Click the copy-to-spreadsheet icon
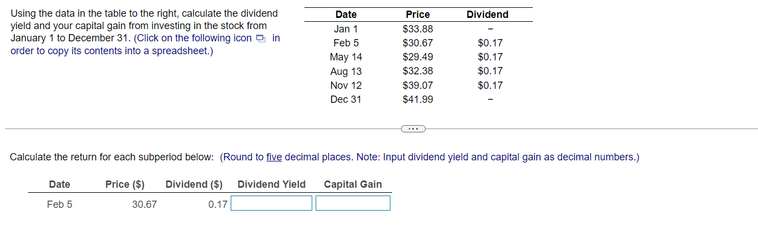This screenshot has width=758, height=233. [260, 39]
